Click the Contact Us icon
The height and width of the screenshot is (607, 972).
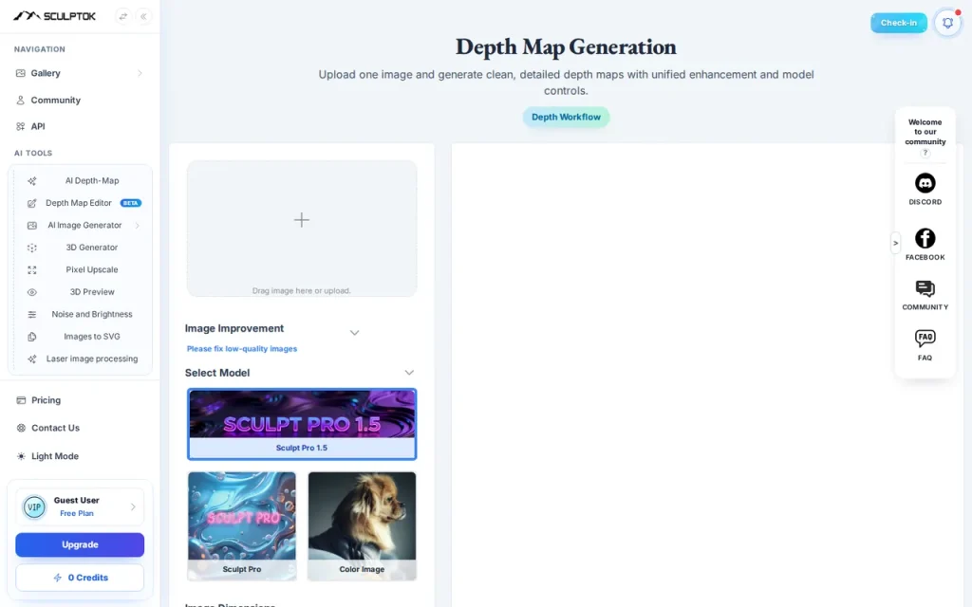point(21,428)
